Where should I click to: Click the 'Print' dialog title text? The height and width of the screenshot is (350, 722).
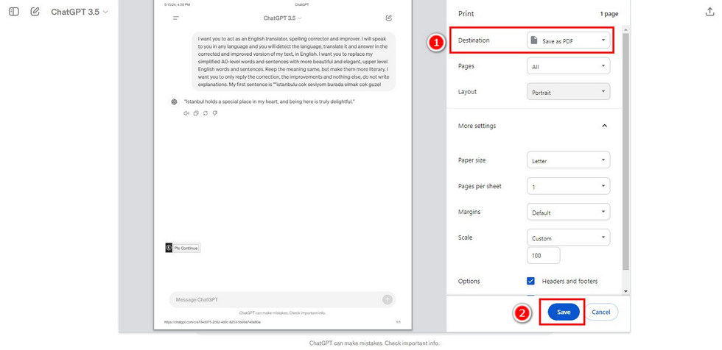[x=466, y=14]
